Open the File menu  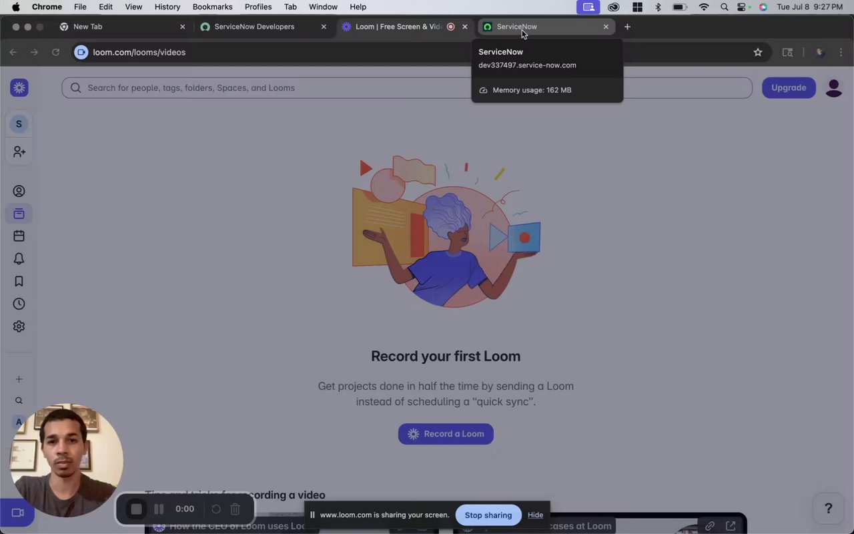tap(80, 7)
